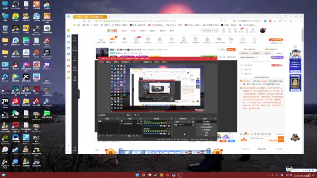Go to browser home page icon

(90, 21)
